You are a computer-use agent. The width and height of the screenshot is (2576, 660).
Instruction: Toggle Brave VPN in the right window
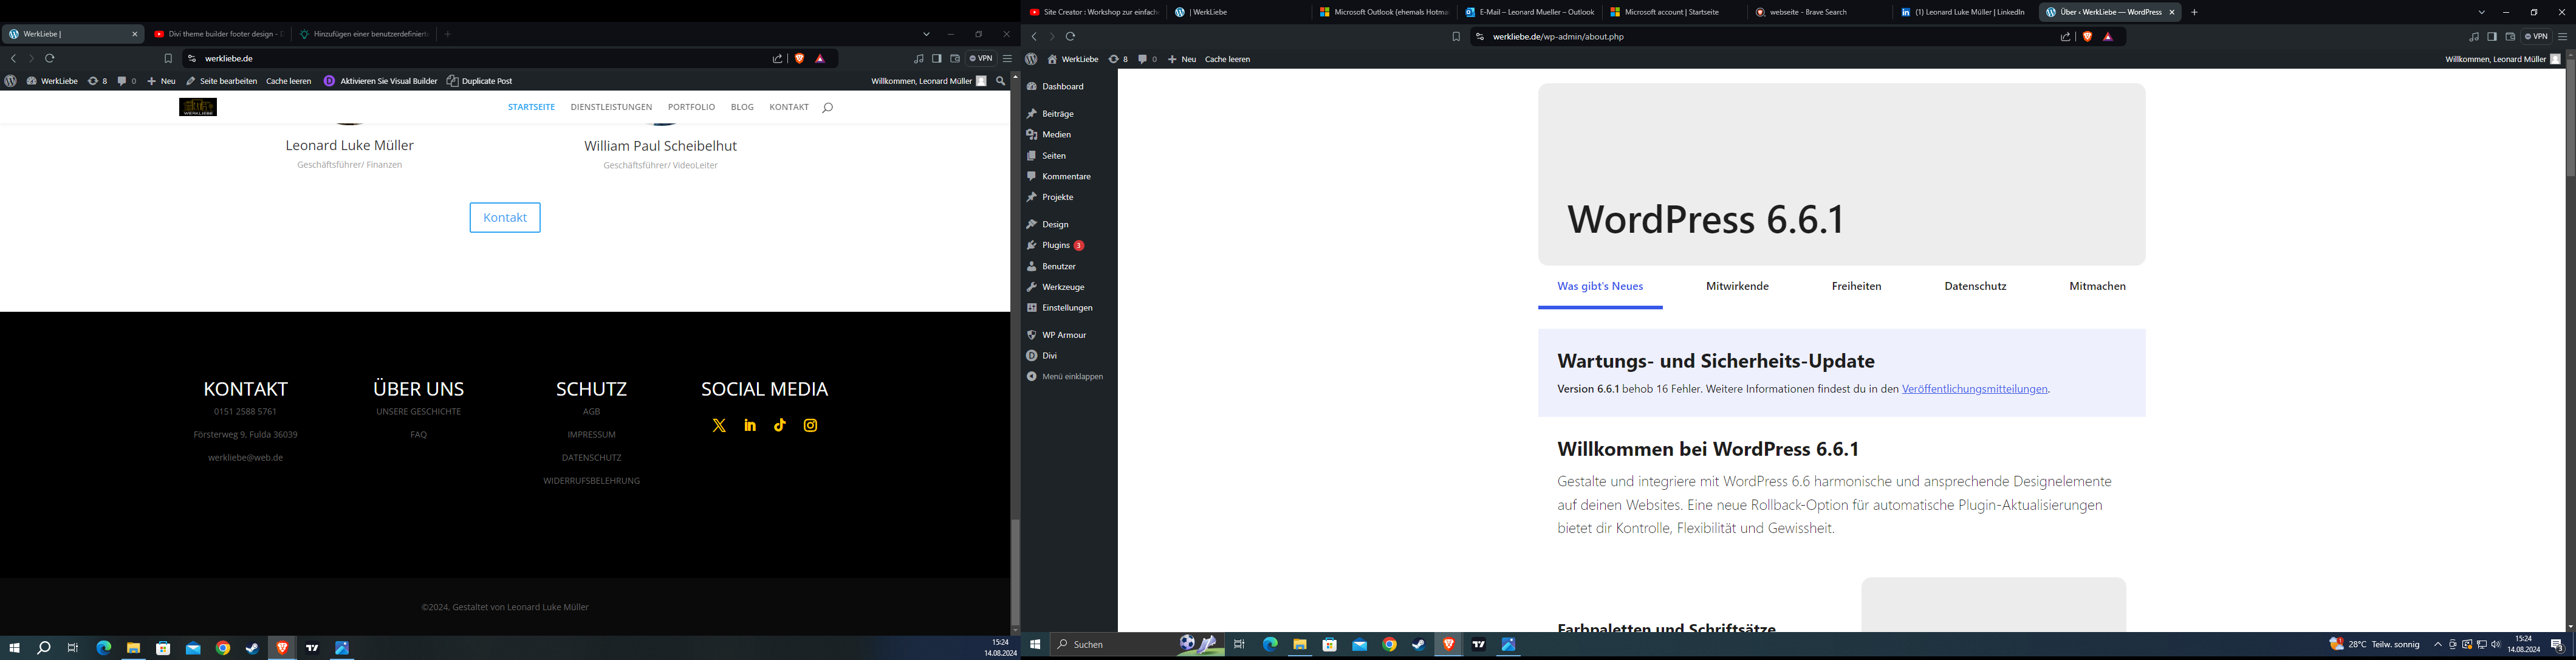point(2537,37)
